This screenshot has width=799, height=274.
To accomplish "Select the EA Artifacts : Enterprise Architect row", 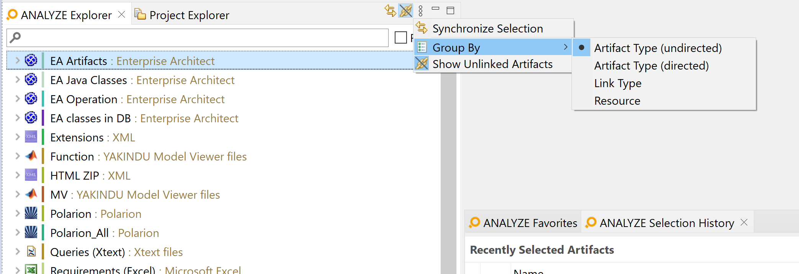I will [x=210, y=60].
